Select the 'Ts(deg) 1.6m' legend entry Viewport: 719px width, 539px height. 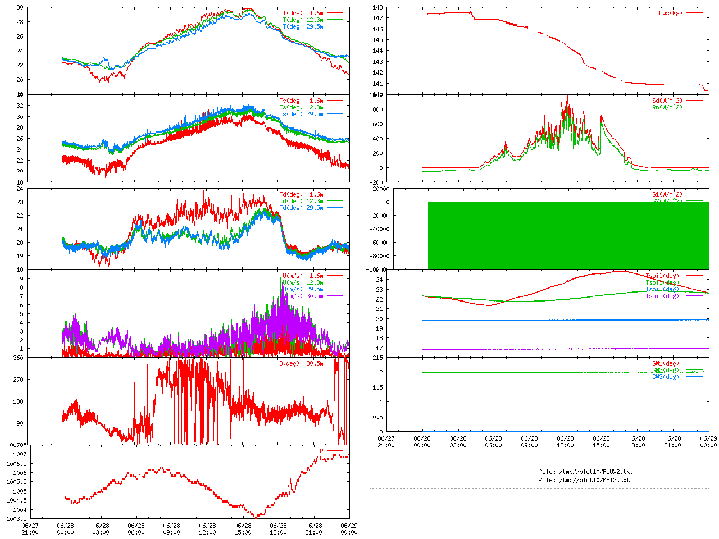click(302, 101)
